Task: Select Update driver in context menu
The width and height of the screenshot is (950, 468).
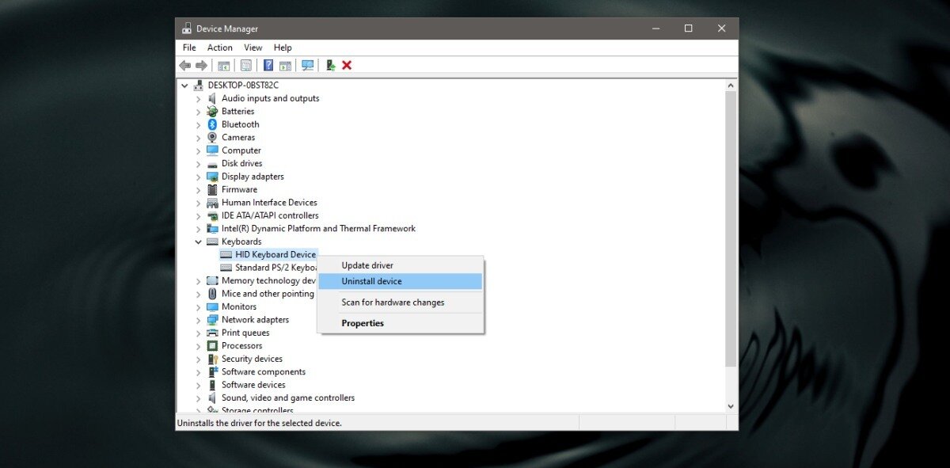Action: click(367, 265)
